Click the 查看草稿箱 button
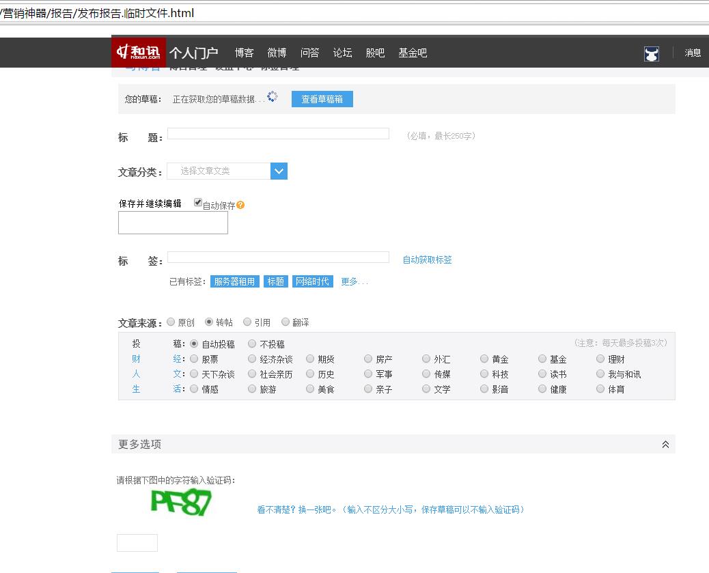This screenshot has width=709, height=573. [322, 99]
